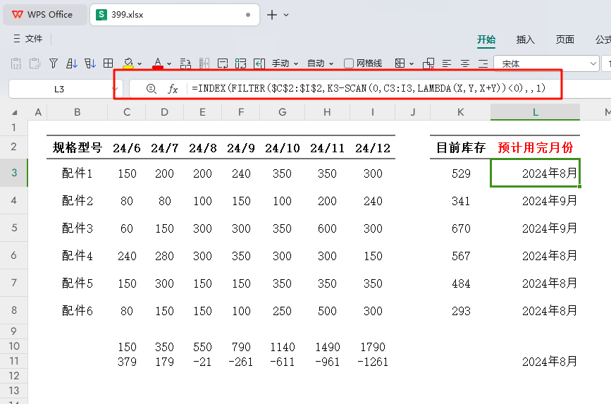Screen dimensions: 611x404
Task: Click the borders grid icon
Action: (109, 63)
